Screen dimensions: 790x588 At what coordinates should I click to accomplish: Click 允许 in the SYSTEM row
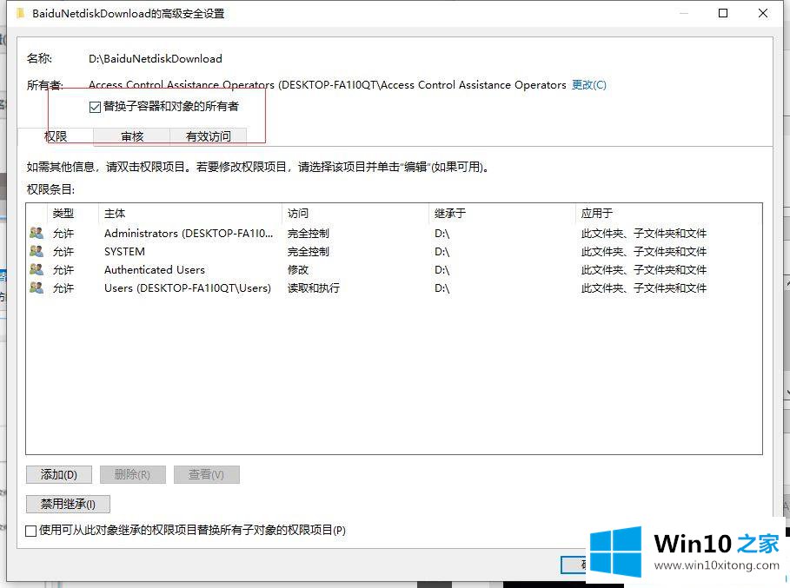pos(63,251)
